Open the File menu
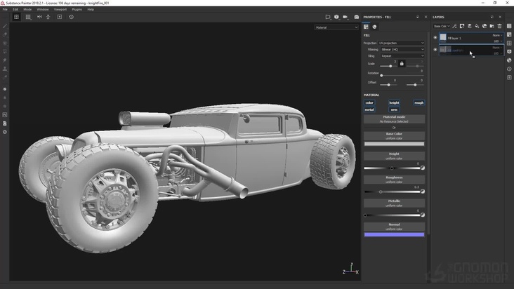The image size is (514, 289). point(5,10)
